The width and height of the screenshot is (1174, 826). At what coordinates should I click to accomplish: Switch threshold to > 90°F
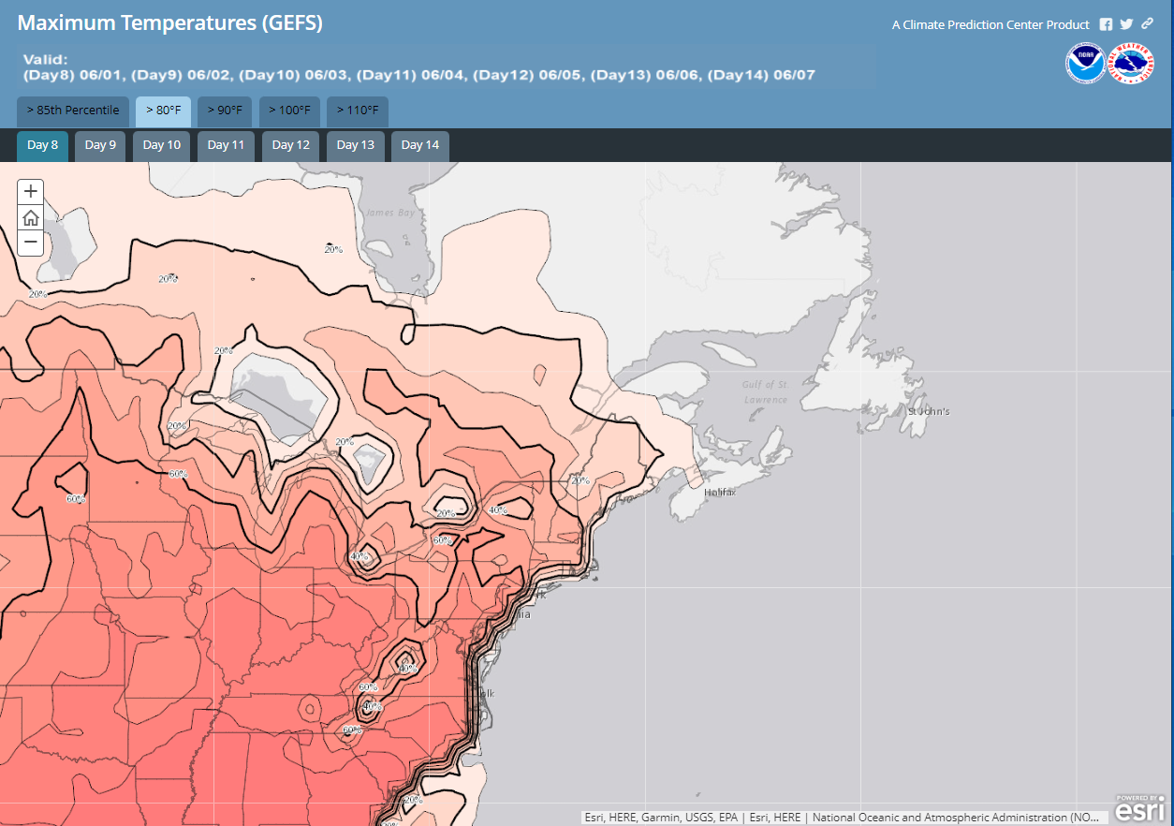click(225, 111)
